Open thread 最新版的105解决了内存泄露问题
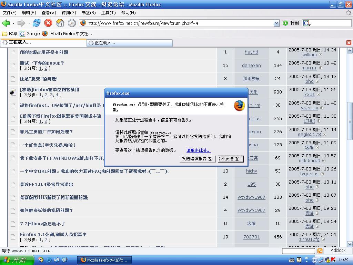Viewport: 353px width, 265px height. coord(53,197)
